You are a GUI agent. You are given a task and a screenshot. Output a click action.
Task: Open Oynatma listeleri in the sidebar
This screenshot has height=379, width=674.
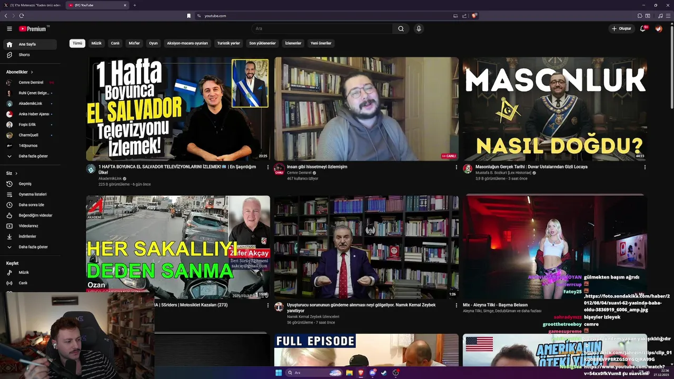[30, 194]
